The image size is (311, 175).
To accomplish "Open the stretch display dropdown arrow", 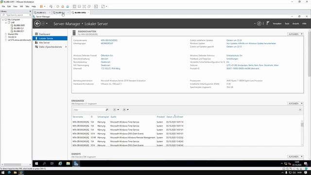I will coord(106,6).
